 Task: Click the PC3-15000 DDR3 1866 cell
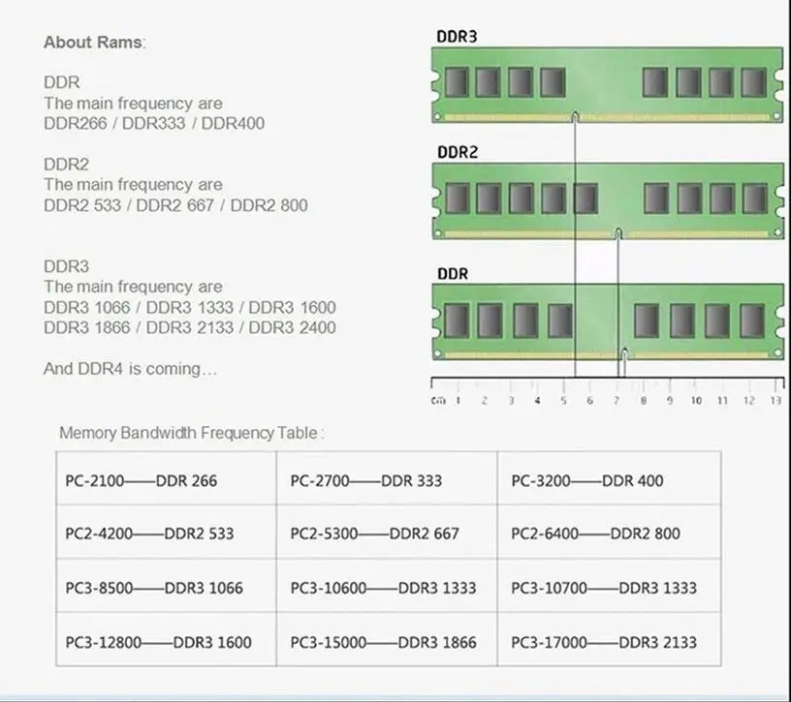(x=384, y=642)
